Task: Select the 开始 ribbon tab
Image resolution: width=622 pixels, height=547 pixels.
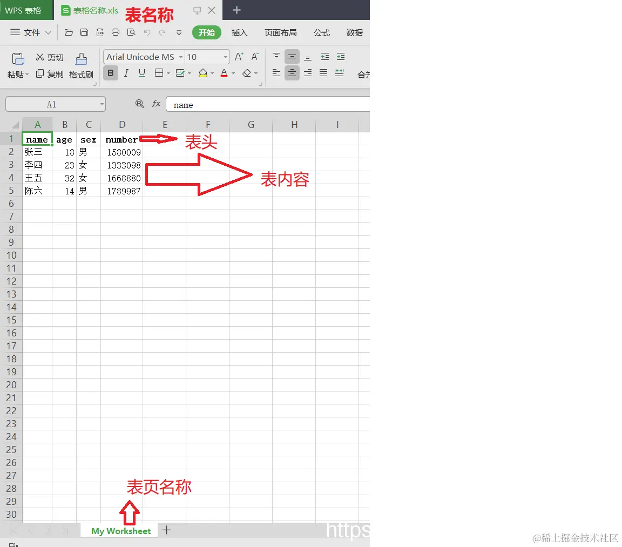Action: (x=207, y=32)
